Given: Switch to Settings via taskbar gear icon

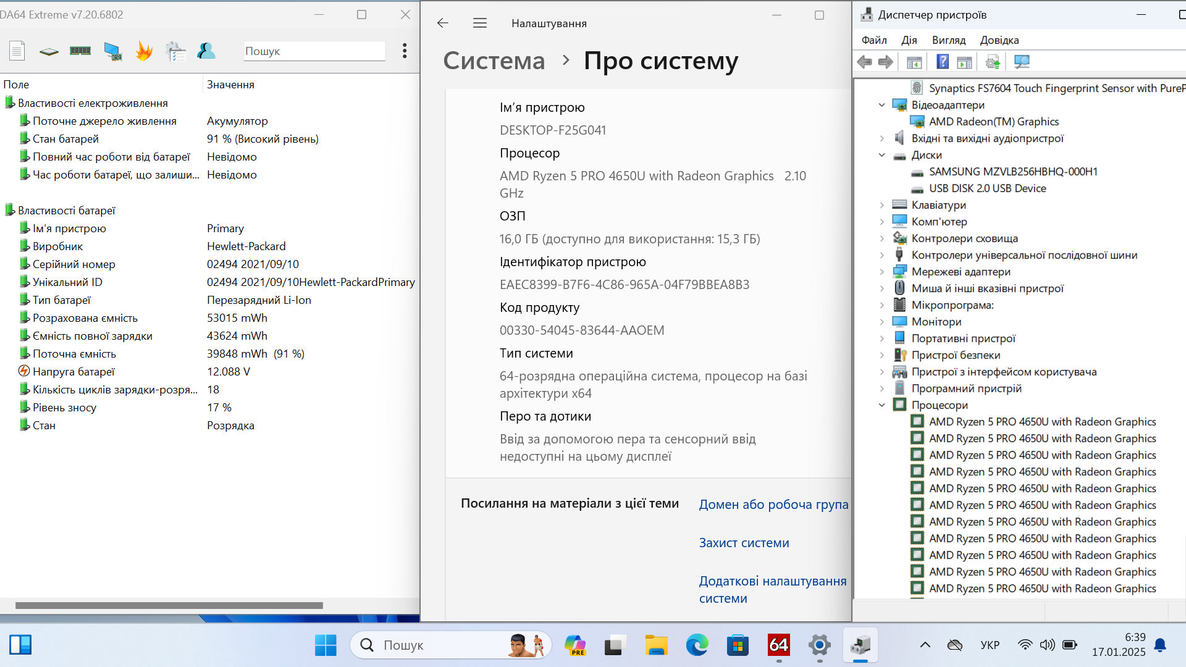Looking at the screenshot, I should pos(820,645).
